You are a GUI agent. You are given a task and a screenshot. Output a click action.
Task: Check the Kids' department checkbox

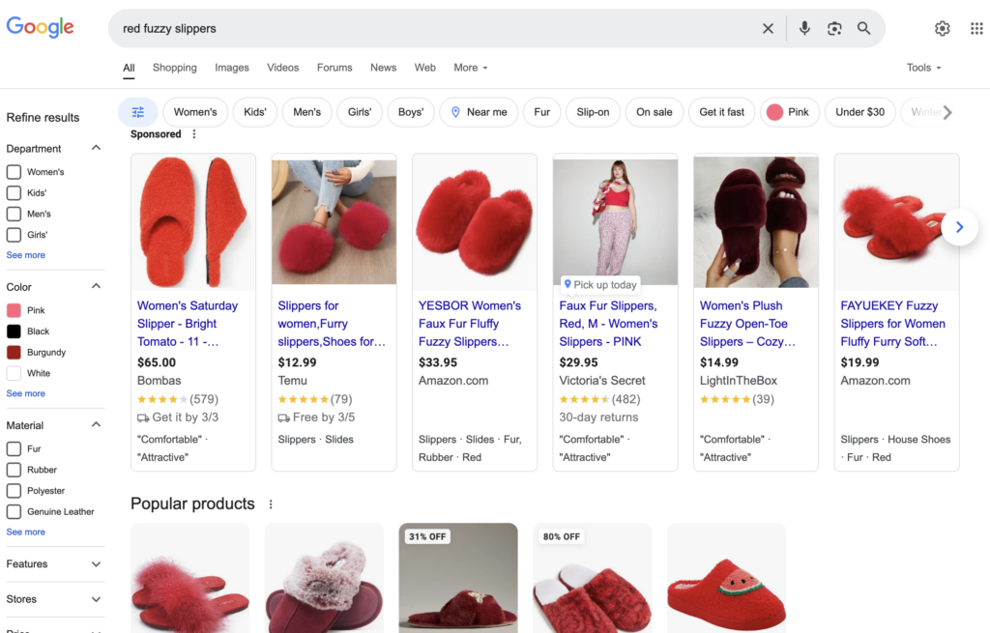tap(14, 193)
